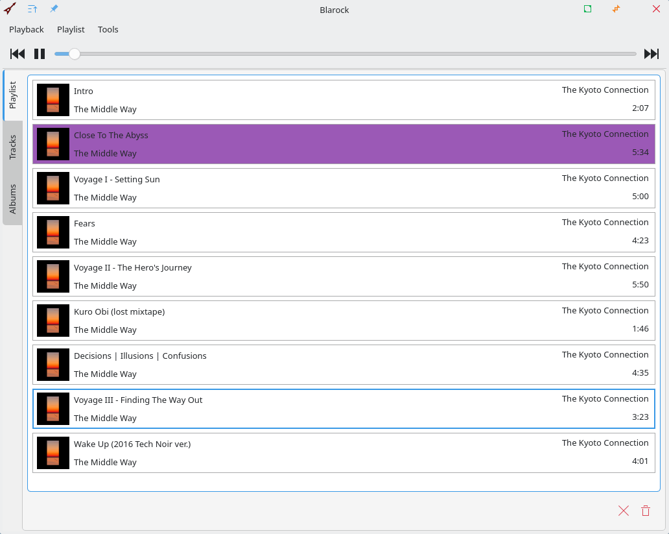Screen dimensions: 669x534
Task: Click the red X remove icon below the playlist
Action: [624, 511]
